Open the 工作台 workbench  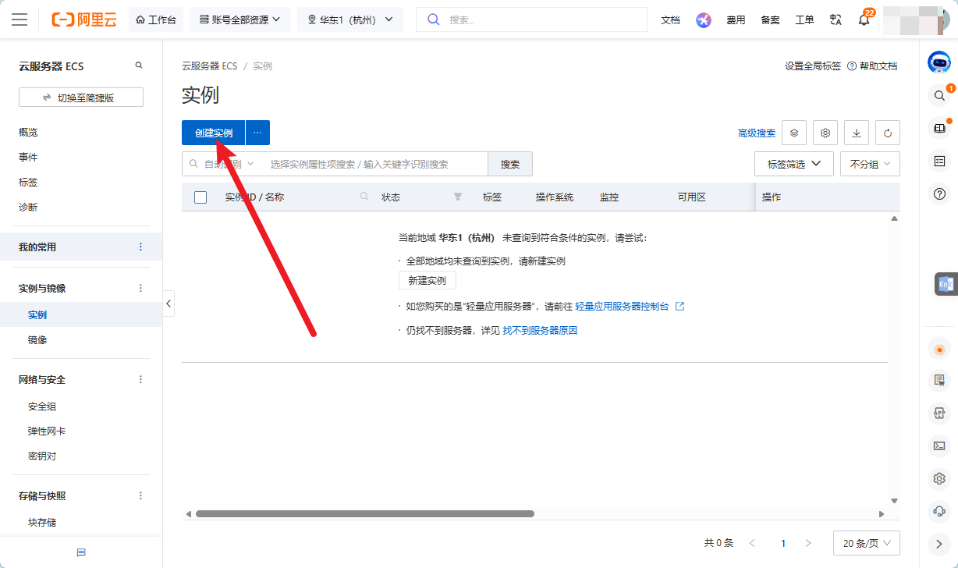click(156, 20)
